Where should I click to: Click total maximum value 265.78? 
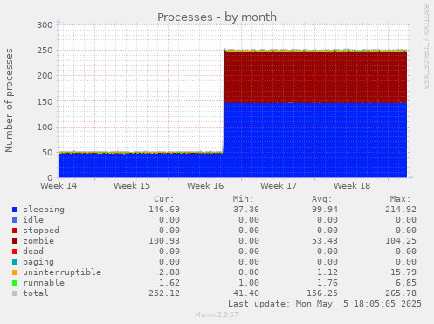coord(401,293)
